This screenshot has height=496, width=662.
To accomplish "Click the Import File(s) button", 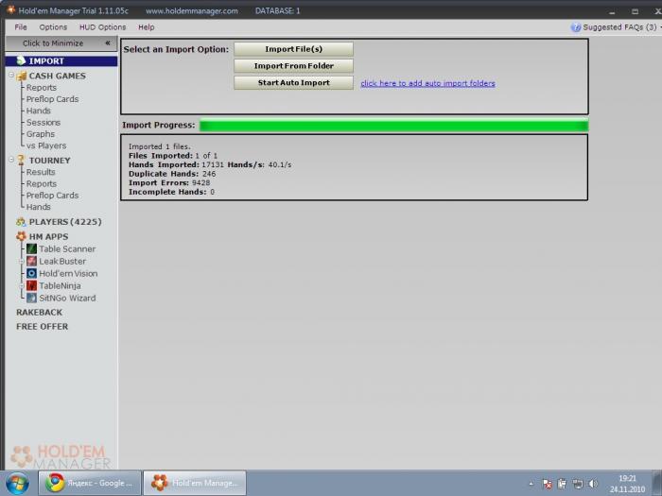I will (x=293, y=49).
